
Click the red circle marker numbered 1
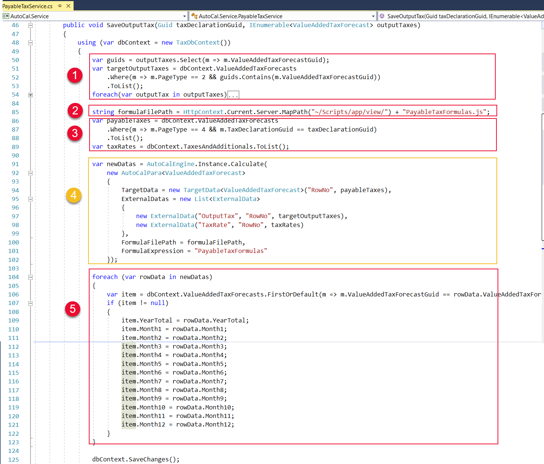[75, 75]
